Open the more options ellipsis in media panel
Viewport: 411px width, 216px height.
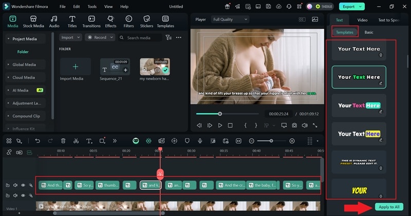tap(179, 38)
